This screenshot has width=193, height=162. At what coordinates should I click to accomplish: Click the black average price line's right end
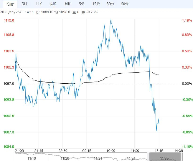tap(159, 75)
